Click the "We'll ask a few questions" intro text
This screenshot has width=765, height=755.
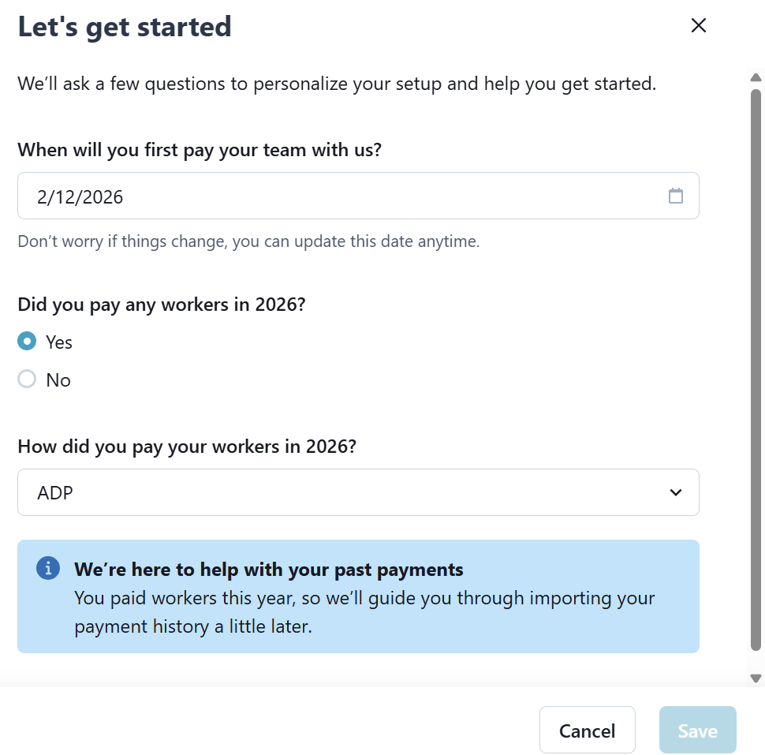(337, 84)
